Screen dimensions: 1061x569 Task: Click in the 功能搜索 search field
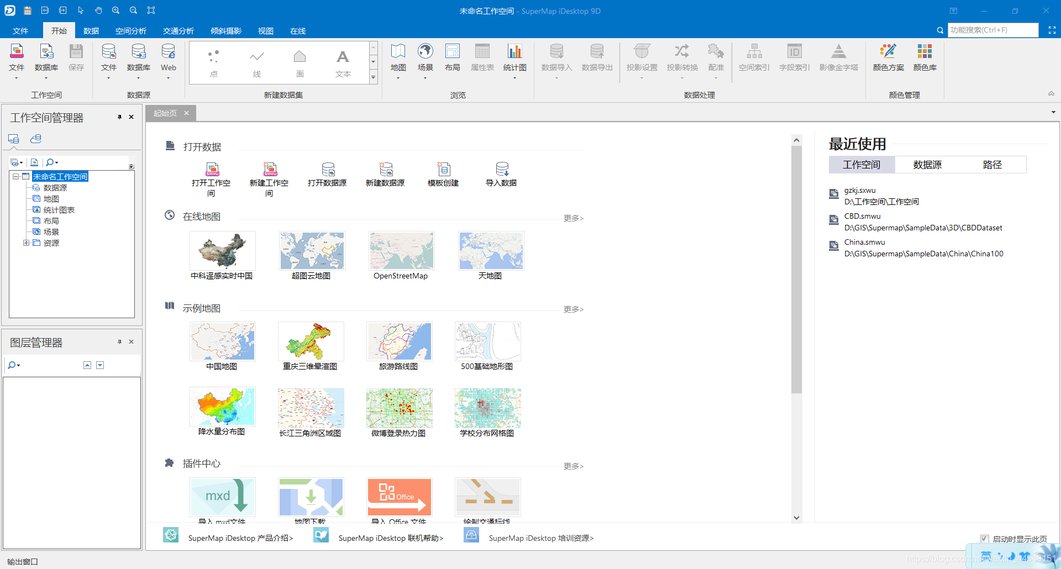point(993,30)
